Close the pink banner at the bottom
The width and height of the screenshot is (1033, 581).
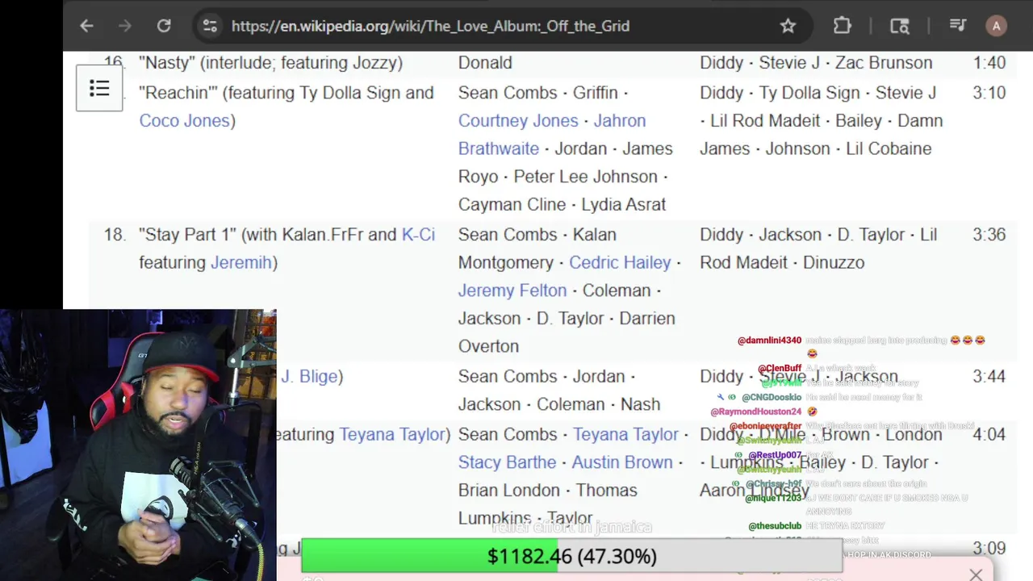976,575
